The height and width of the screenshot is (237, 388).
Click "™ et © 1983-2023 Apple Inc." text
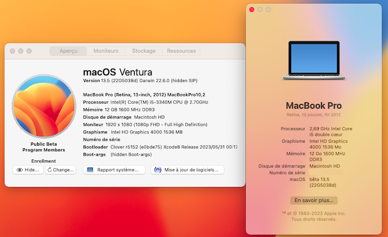pyautogui.click(x=314, y=213)
